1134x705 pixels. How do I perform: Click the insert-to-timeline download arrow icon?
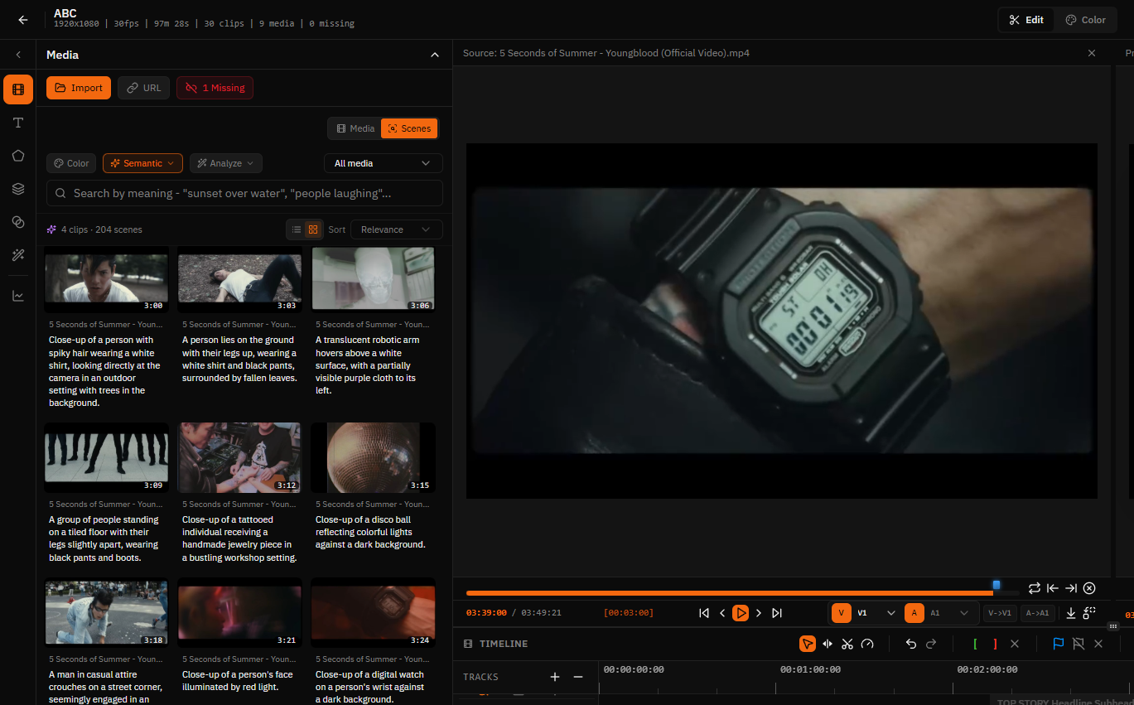pyautogui.click(x=1071, y=613)
